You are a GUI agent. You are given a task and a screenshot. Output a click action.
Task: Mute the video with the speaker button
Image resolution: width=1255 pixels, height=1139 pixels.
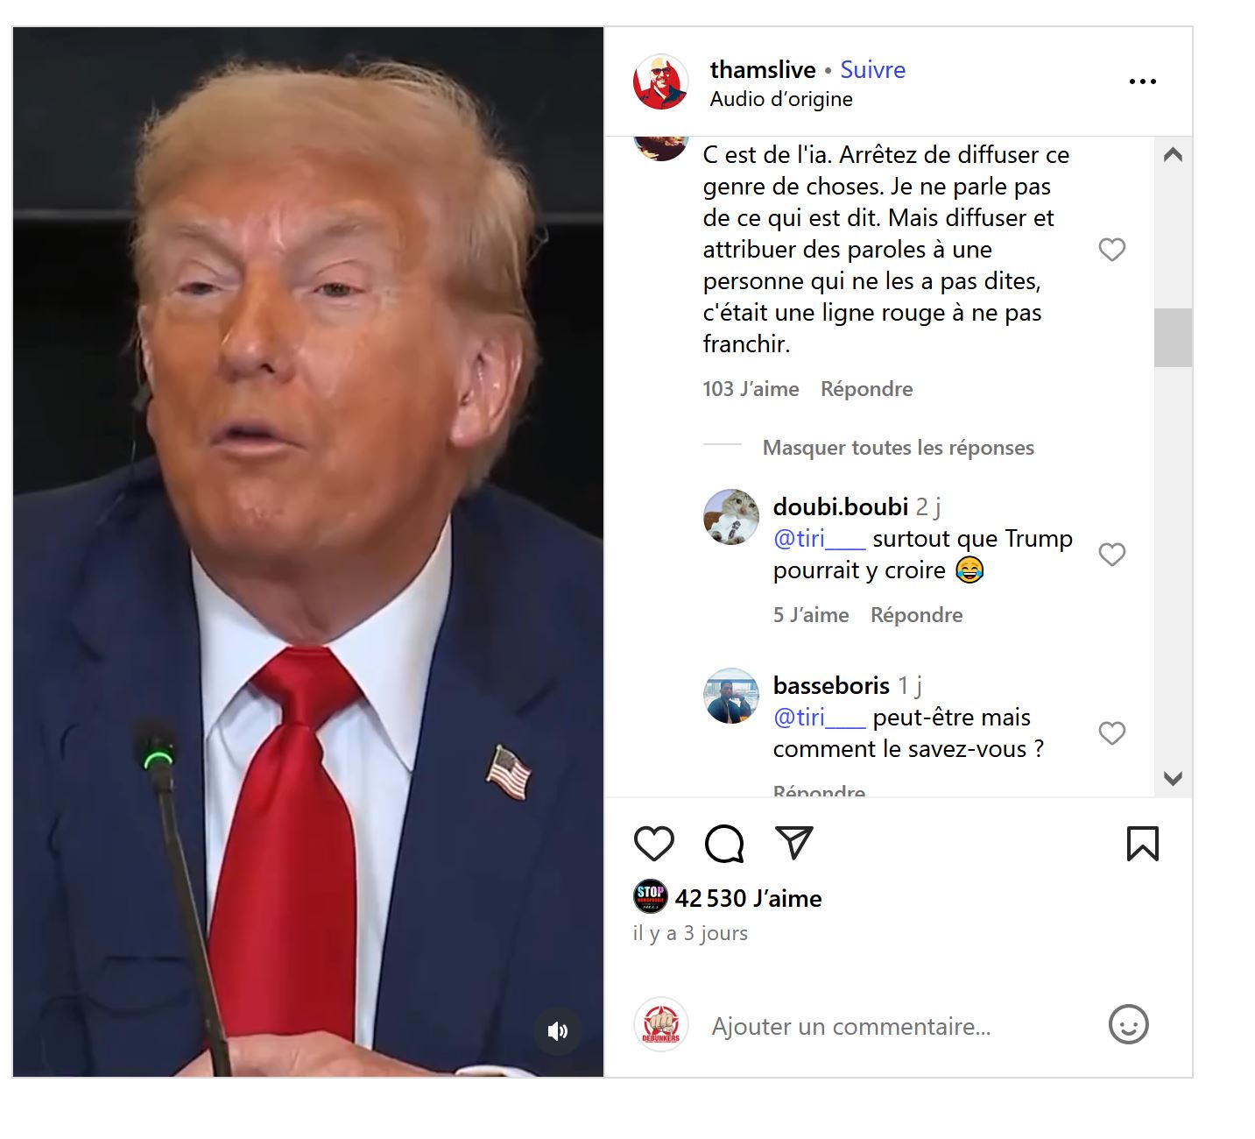click(558, 1030)
